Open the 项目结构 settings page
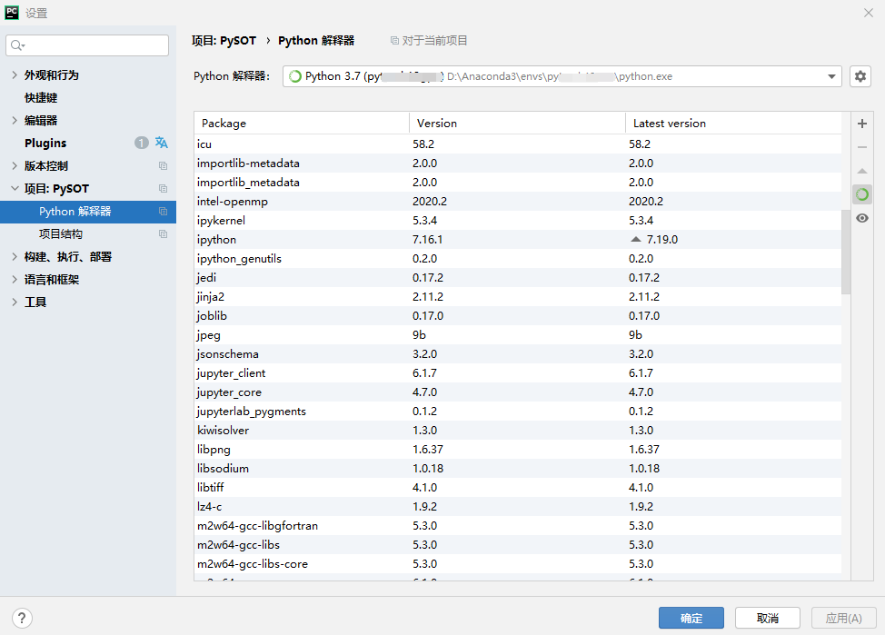The width and height of the screenshot is (885, 635). 60,234
